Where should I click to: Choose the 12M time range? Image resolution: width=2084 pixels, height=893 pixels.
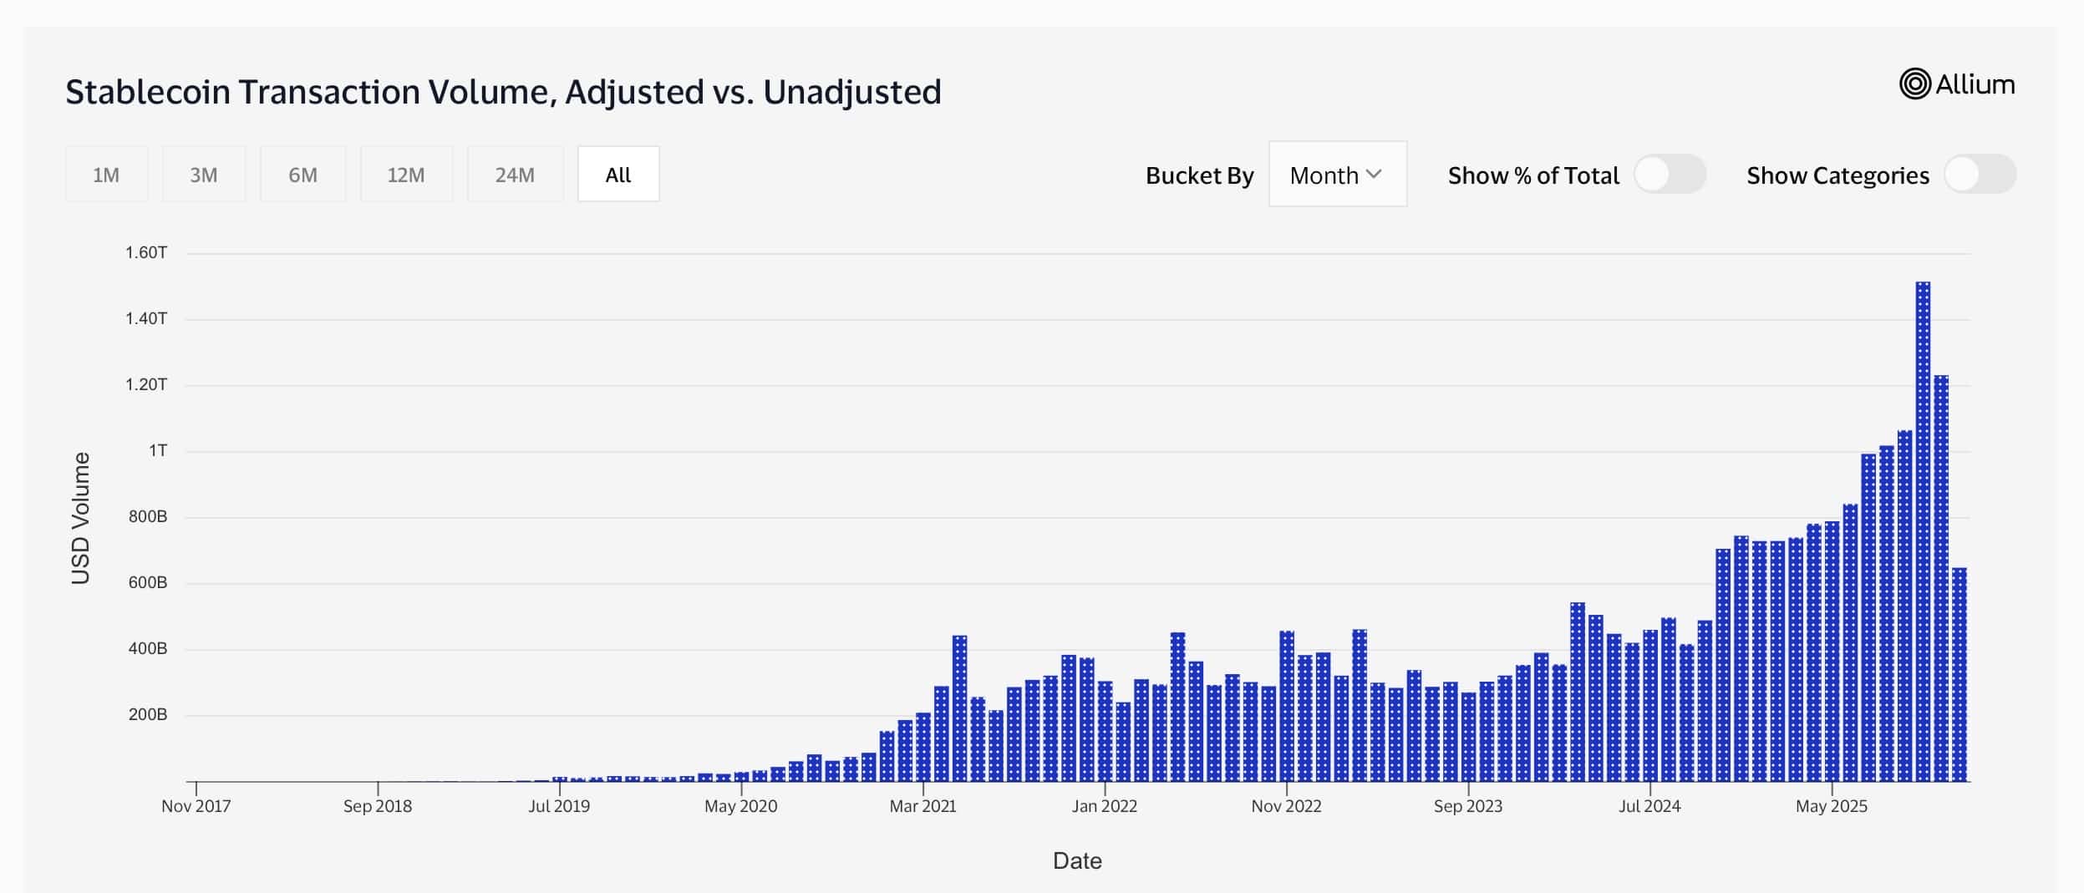[406, 175]
